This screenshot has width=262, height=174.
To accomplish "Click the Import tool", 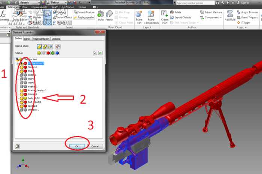I will tap(59, 23).
